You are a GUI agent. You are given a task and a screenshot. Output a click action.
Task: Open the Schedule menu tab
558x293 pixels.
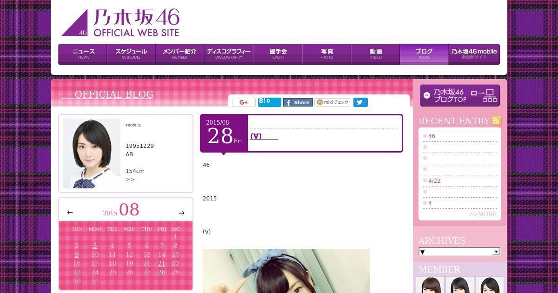[x=131, y=54]
